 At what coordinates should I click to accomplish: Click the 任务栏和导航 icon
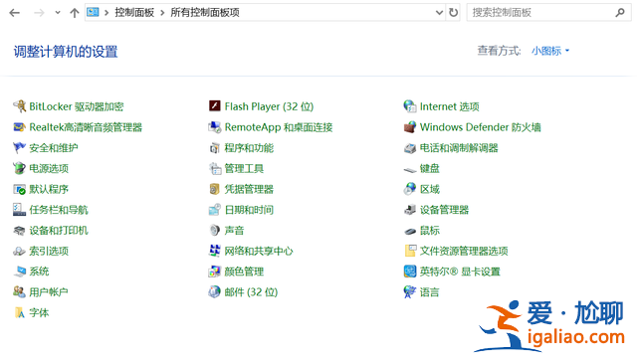[19, 210]
